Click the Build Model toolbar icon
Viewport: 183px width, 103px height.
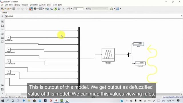point(118,9)
